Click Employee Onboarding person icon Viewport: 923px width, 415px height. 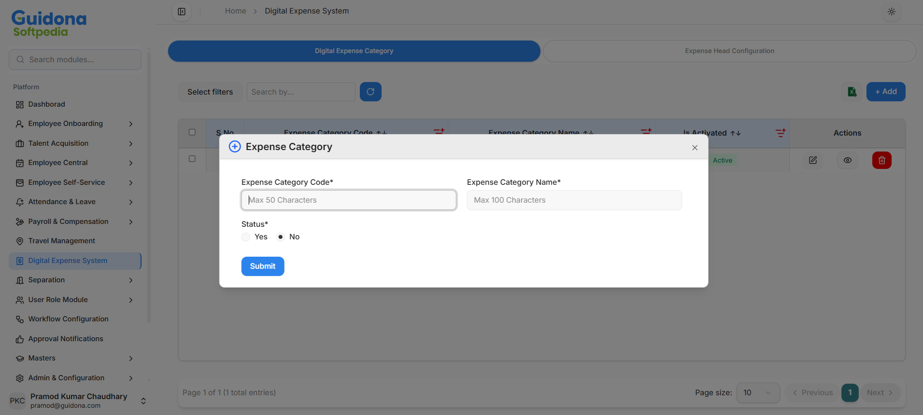coord(20,124)
